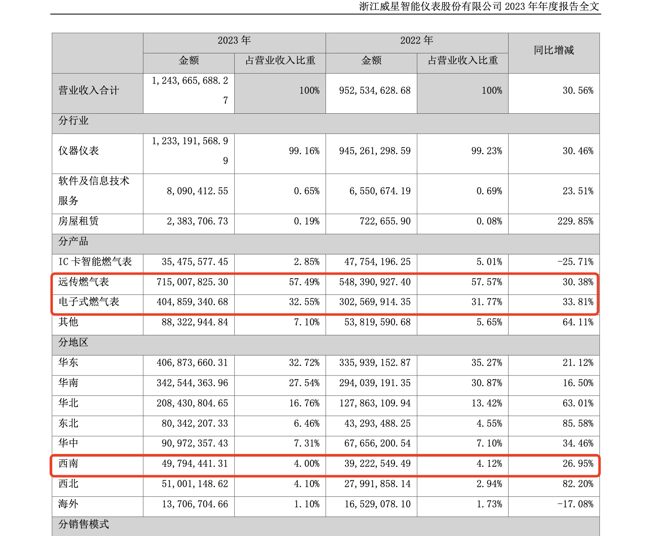Click the header text 浙江威星智能仪表股份有限公司 2023 年年度报告全文
The image size is (647, 536).
click(479, 7)
